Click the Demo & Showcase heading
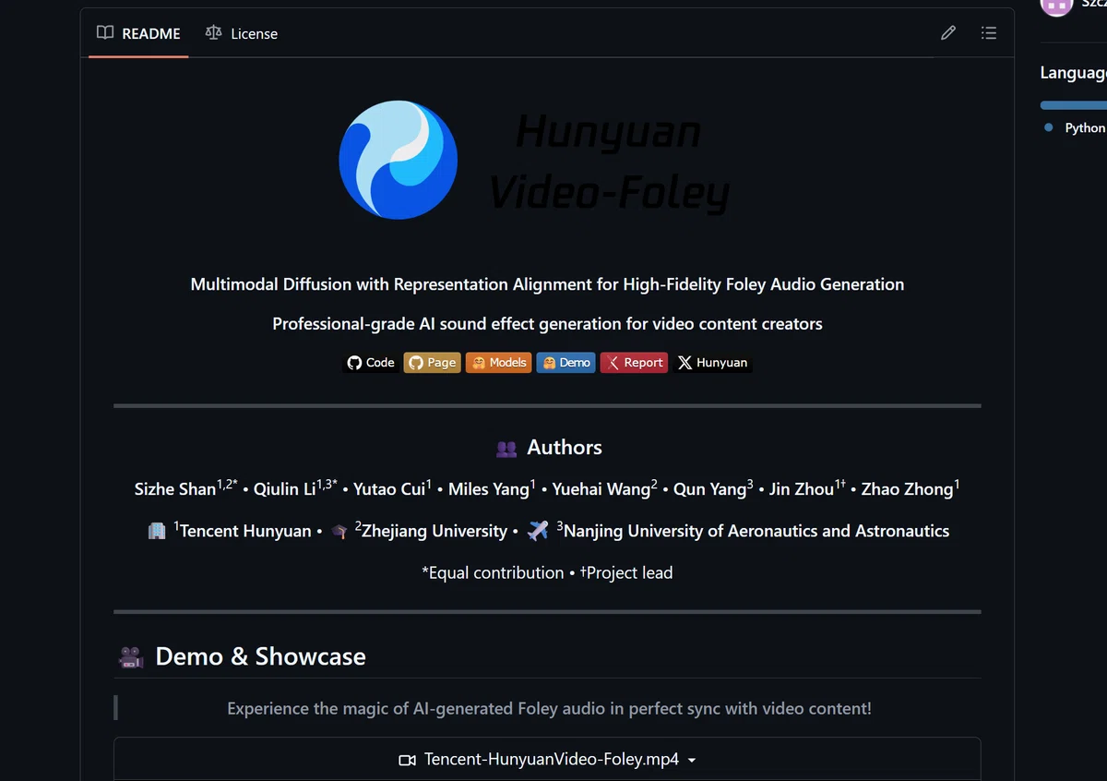 [261, 656]
